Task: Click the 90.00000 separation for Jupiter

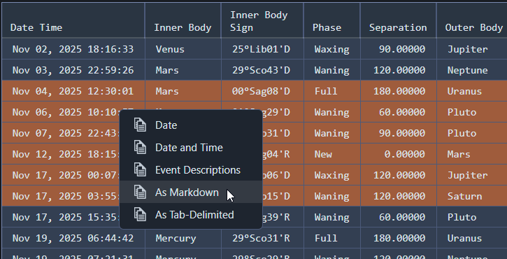Action: 399,49
